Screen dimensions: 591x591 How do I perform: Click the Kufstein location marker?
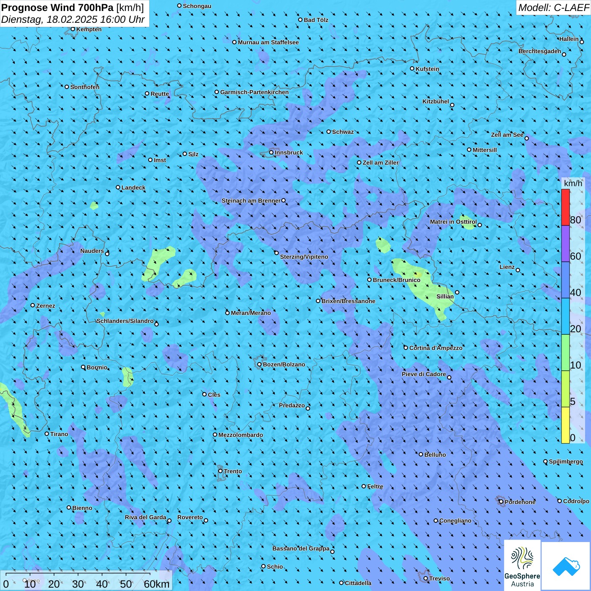(x=412, y=68)
